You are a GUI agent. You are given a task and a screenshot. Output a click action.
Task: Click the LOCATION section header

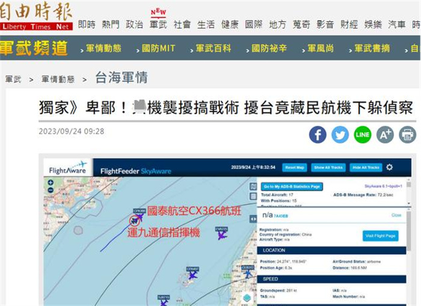331,250
